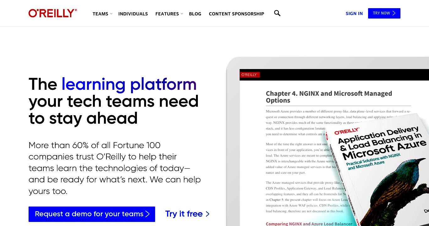This screenshot has width=429, height=226.
Task: Click the O'Reilly logo in header
Action: click(x=53, y=13)
